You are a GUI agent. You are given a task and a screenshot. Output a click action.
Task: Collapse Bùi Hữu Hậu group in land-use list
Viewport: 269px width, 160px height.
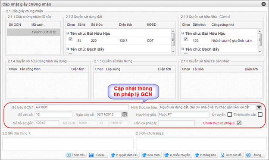(x=68, y=33)
